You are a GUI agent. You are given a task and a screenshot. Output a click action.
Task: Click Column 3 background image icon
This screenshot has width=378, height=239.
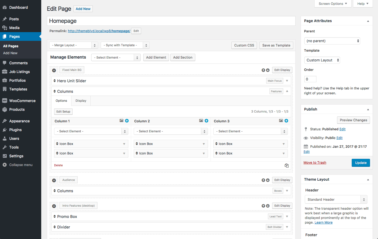pyautogui.click(x=281, y=121)
